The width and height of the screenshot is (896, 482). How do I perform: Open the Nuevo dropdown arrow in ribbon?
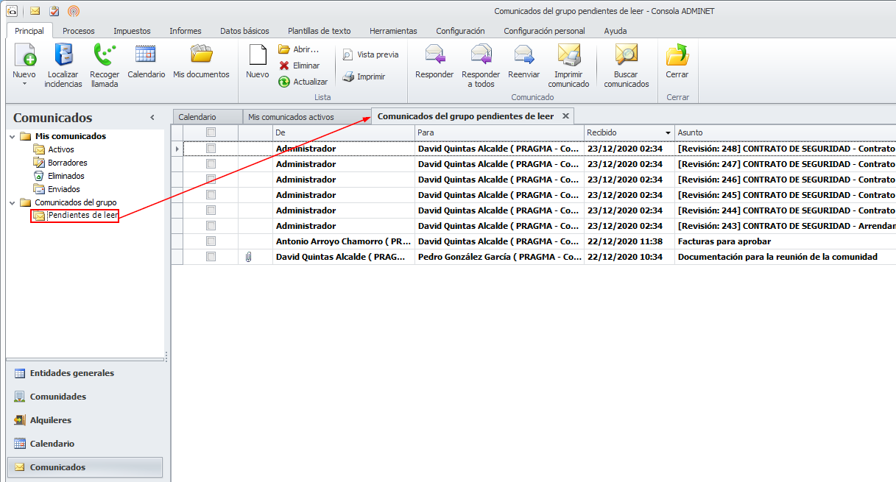coord(24,84)
